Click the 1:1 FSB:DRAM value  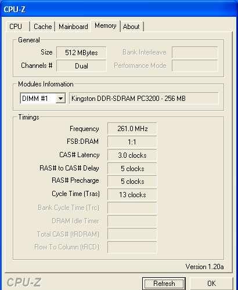132,142
